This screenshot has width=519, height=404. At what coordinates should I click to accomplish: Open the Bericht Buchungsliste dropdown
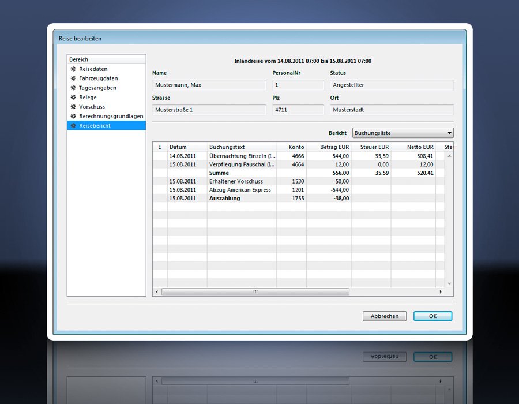tap(403, 133)
